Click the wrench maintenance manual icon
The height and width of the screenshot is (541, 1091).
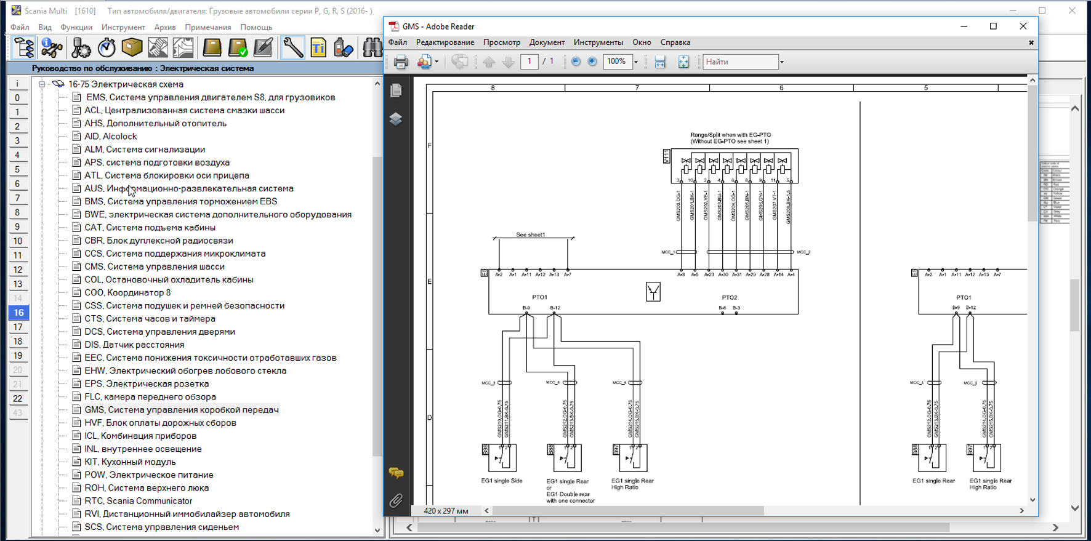point(293,47)
